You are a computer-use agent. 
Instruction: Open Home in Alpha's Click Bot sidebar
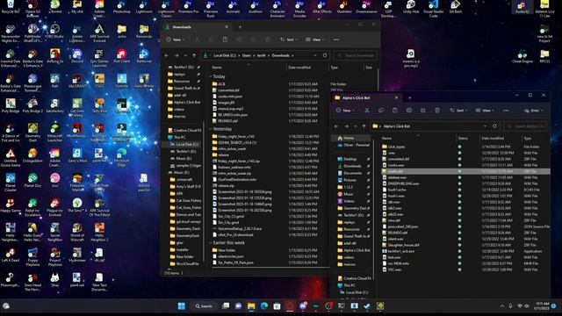pyautogui.click(x=349, y=138)
